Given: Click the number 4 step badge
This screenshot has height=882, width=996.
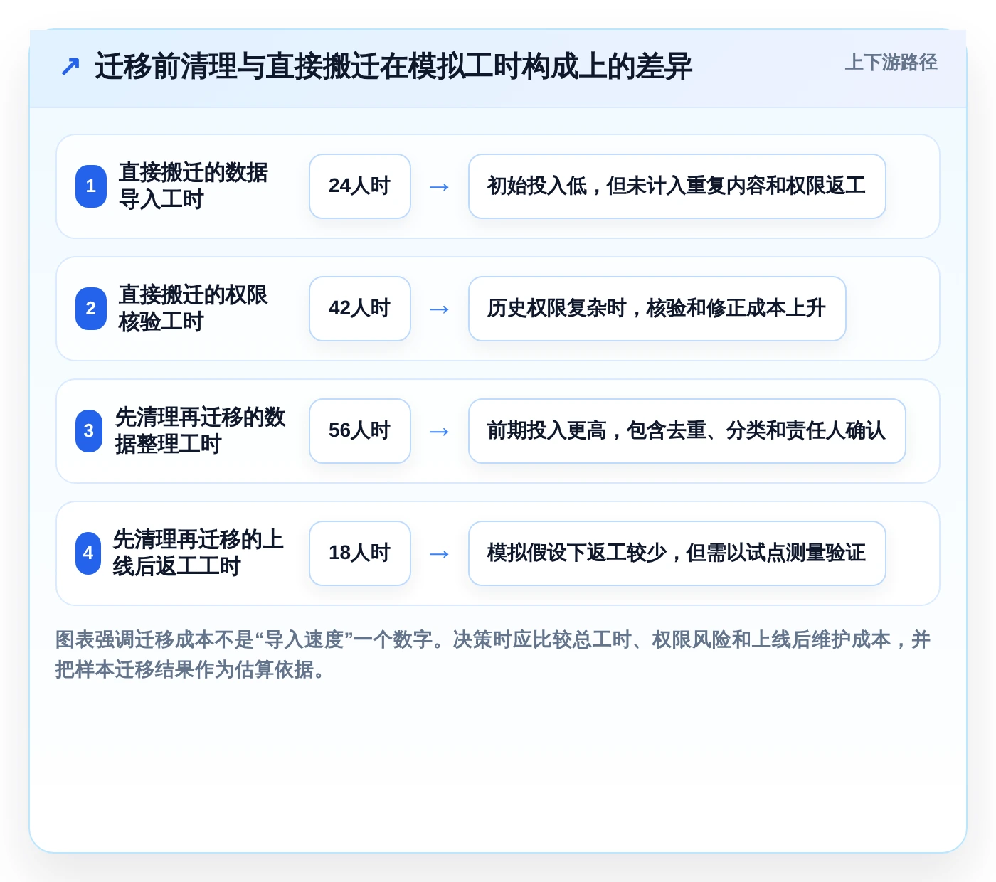Looking at the screenshot, I should (88, 553).
